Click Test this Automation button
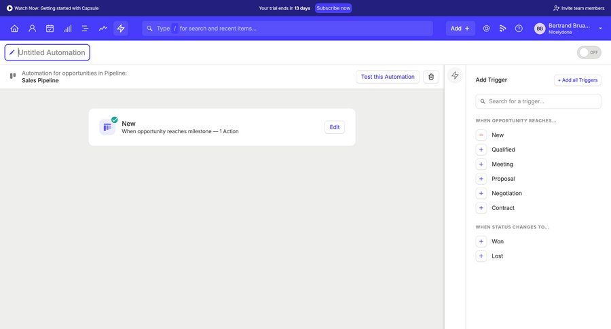Screen dimensions: 611x329 click(x=387, y=77)
